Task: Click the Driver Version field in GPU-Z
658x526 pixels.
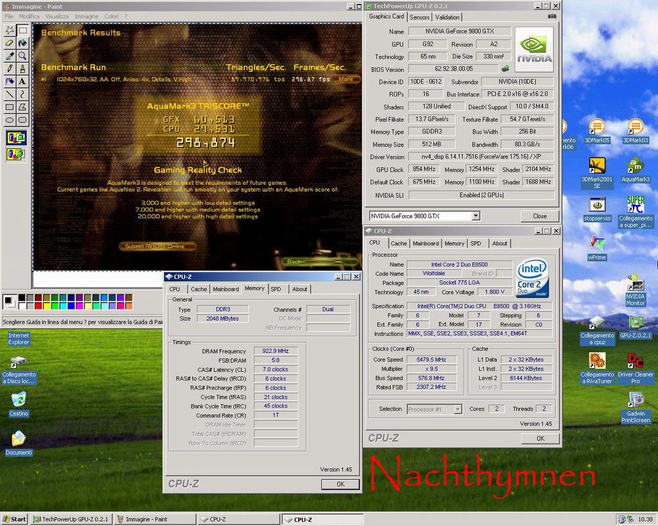Action: pos(481,157)
